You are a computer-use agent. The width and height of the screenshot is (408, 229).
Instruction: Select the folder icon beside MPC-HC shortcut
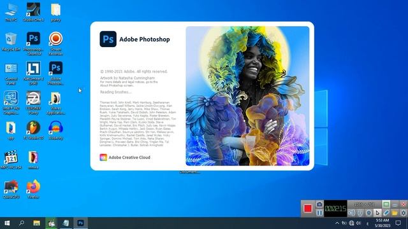tap(33, 160)
